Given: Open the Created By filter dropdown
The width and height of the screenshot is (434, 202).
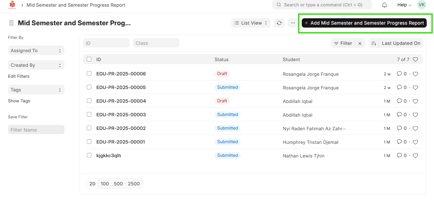Looking at the screenshot, I should (x=36, y=65).
